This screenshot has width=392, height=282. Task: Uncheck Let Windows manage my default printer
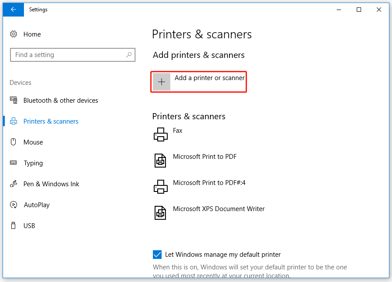pos(157,255)
